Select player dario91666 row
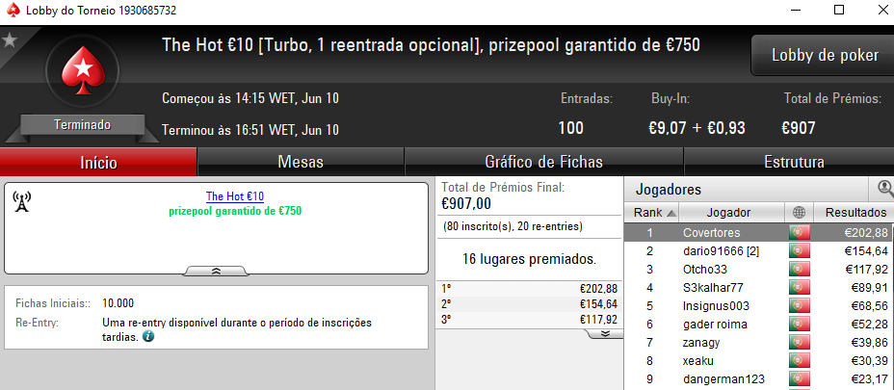894x390 pixels. click(759, 251)
